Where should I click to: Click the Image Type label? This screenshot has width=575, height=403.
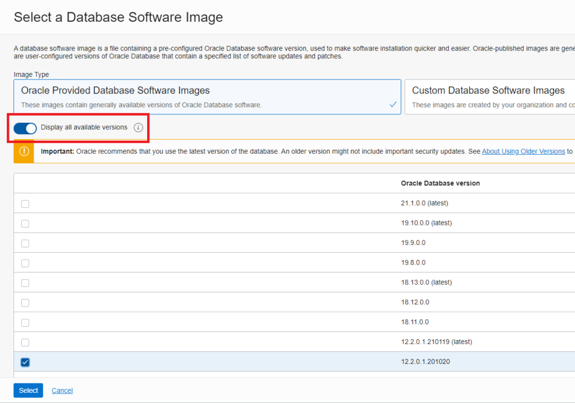31,75
